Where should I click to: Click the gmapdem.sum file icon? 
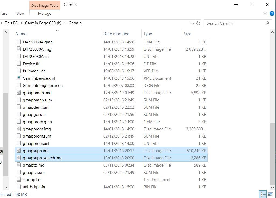pyautogui.click(x=19, y=107)
